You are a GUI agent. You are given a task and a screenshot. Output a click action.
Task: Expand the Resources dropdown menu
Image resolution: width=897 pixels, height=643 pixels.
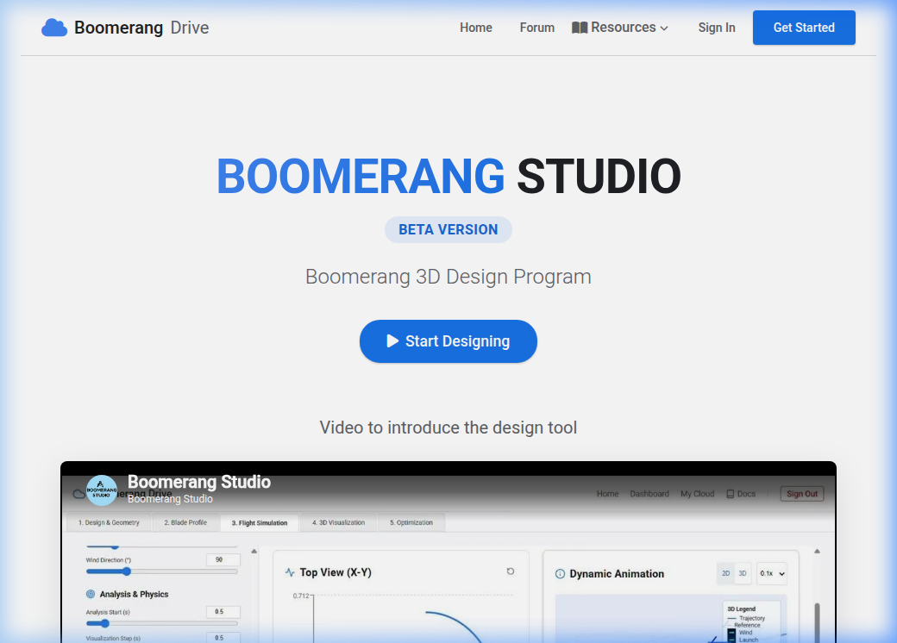point(620,28)
